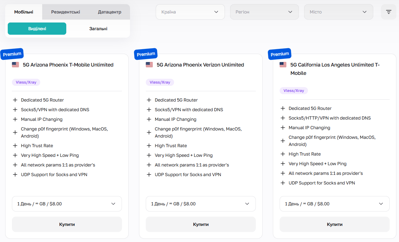The width and height of the screenshot is (399, 242).
Task: Click plus icon beside Dedicated 5G Router, first card
Action: (15, 100)
